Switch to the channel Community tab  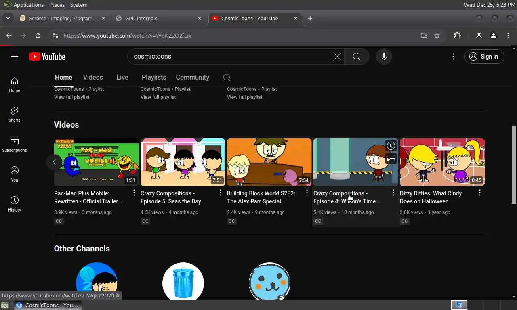pos(192,77)
